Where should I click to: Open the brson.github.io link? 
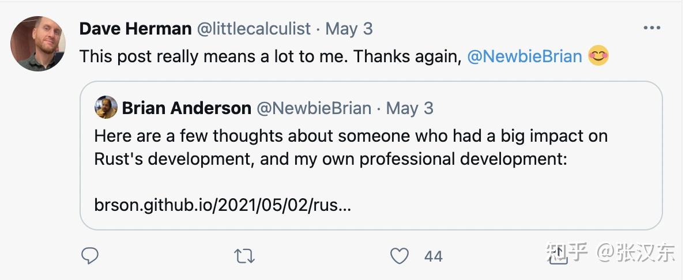(222, 205)
